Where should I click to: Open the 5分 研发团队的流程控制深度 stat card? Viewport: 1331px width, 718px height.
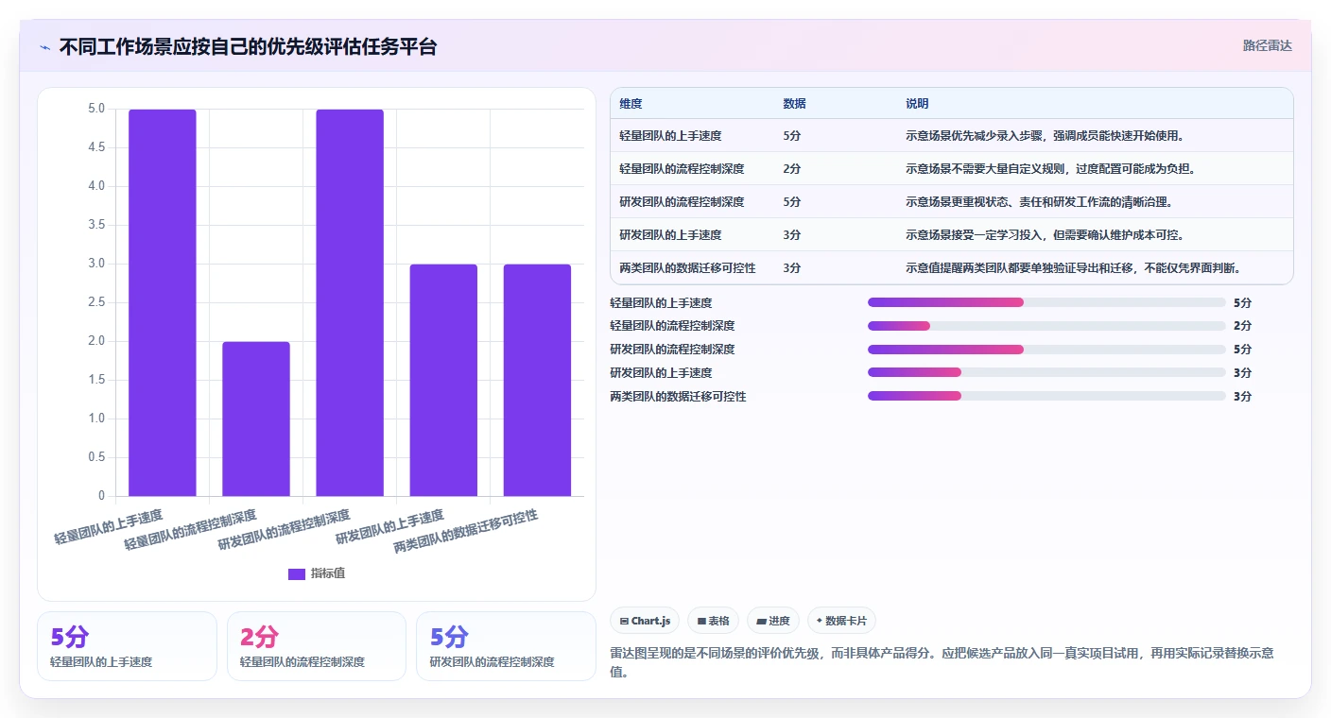click(x=506, y=646)
